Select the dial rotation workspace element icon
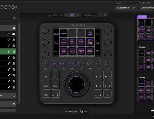154x119 pixels. pos(66,15)
